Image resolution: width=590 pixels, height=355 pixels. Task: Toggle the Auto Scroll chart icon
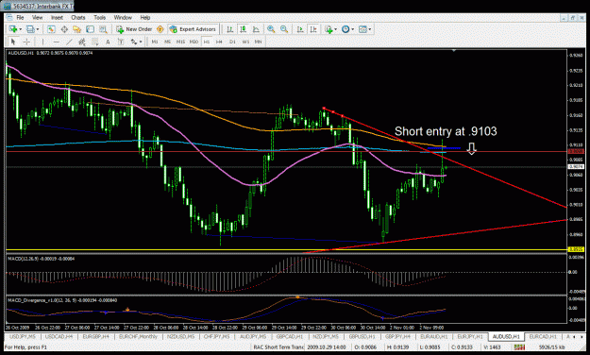[x=300, y=29]
